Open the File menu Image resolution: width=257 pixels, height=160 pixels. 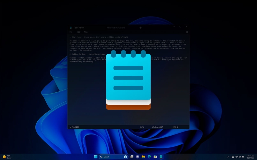71,32
